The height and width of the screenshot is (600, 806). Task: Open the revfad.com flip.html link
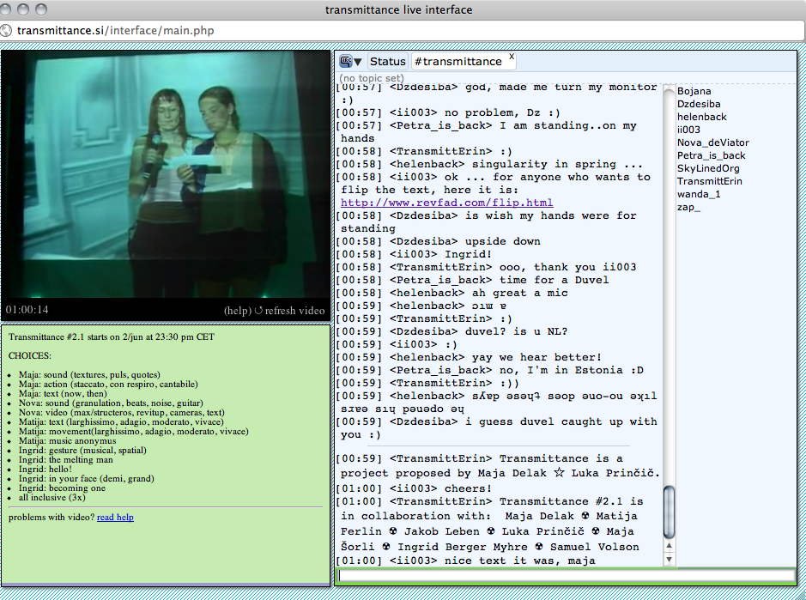pyautogui.click(x=446, y=203)
